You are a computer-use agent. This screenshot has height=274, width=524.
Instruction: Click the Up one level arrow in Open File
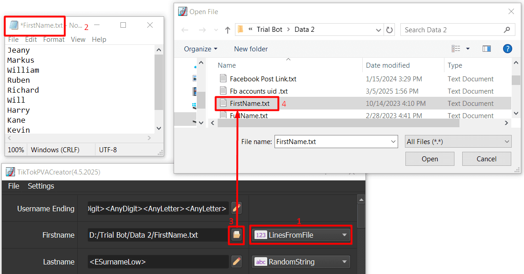(228, 30)
